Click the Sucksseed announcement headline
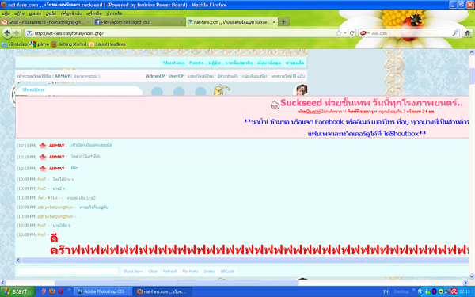The height and width of the screenshot is (297, 475). point(371,103)
